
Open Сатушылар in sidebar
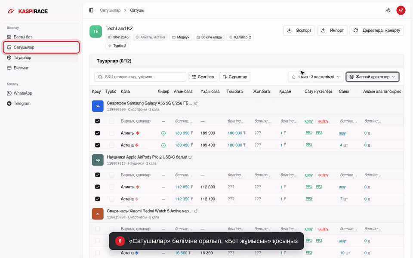(41, 47)
